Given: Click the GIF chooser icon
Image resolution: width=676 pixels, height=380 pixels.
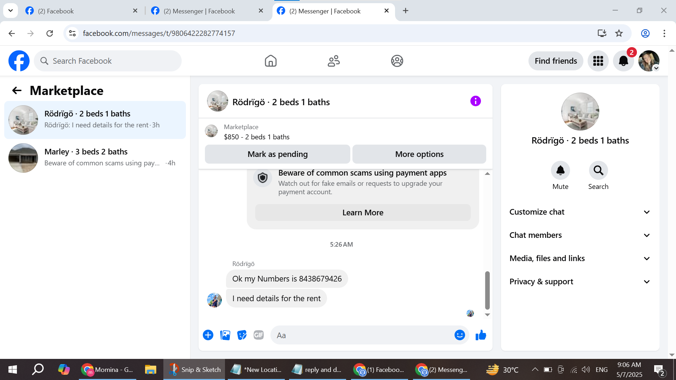Looking at the screenshot, I should point(259,335).
